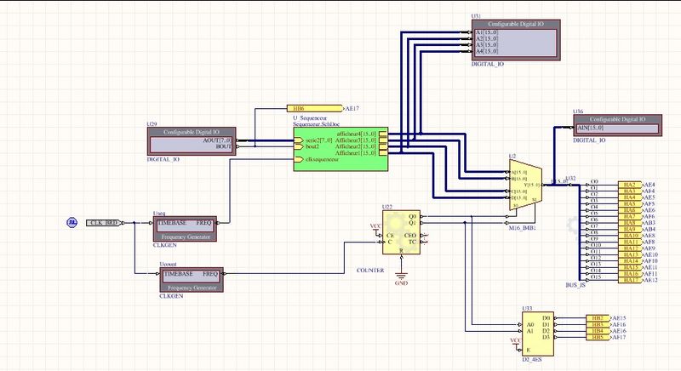Click the HB6 port near AE17
The image size is (681, 371).
pyautogui.click(x=313, y=110)
